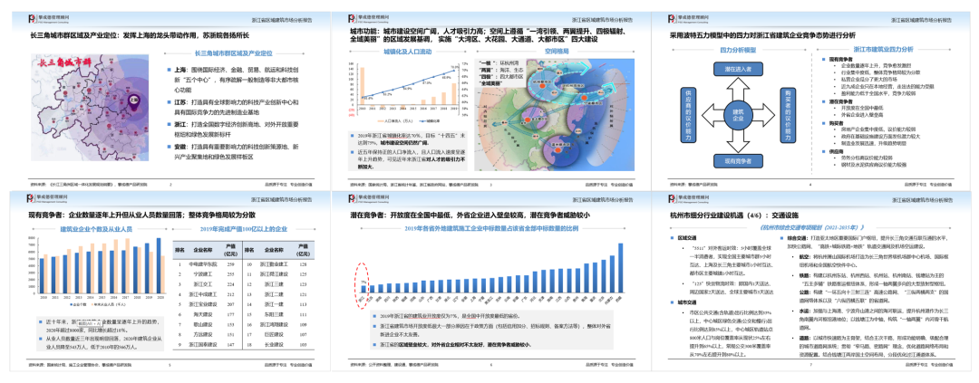Click the 浙江市建筑业四力分析 heading
The image size is (979, 383).
point(882,49)
